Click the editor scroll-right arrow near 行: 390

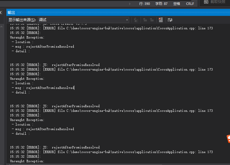[x=130, y=4]
